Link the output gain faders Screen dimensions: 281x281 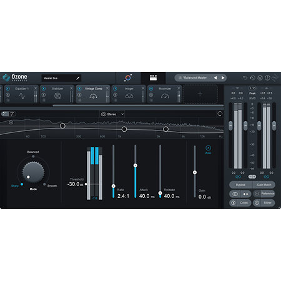point(267,177)
